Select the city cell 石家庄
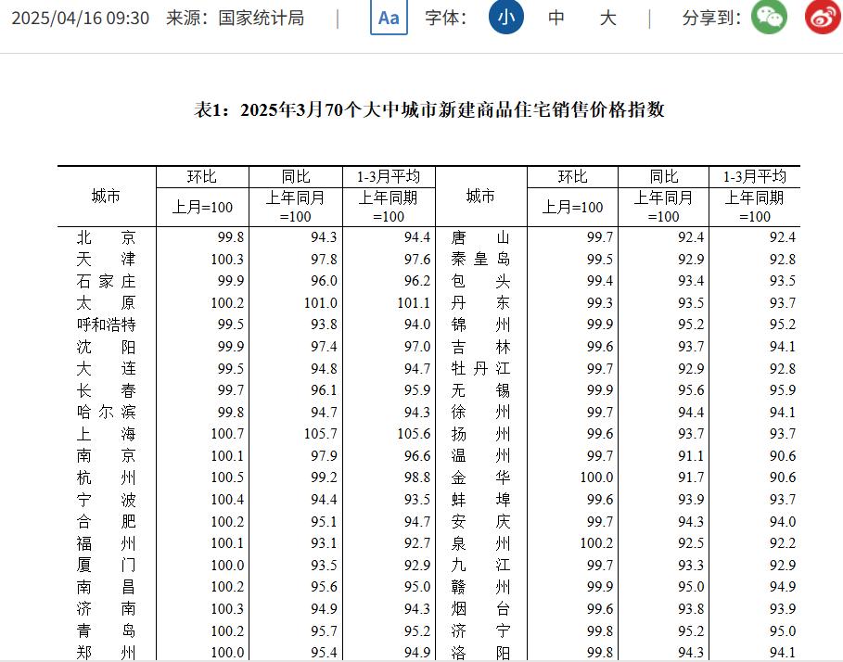This screenshot has height=662, width=843. click(106, 281)
